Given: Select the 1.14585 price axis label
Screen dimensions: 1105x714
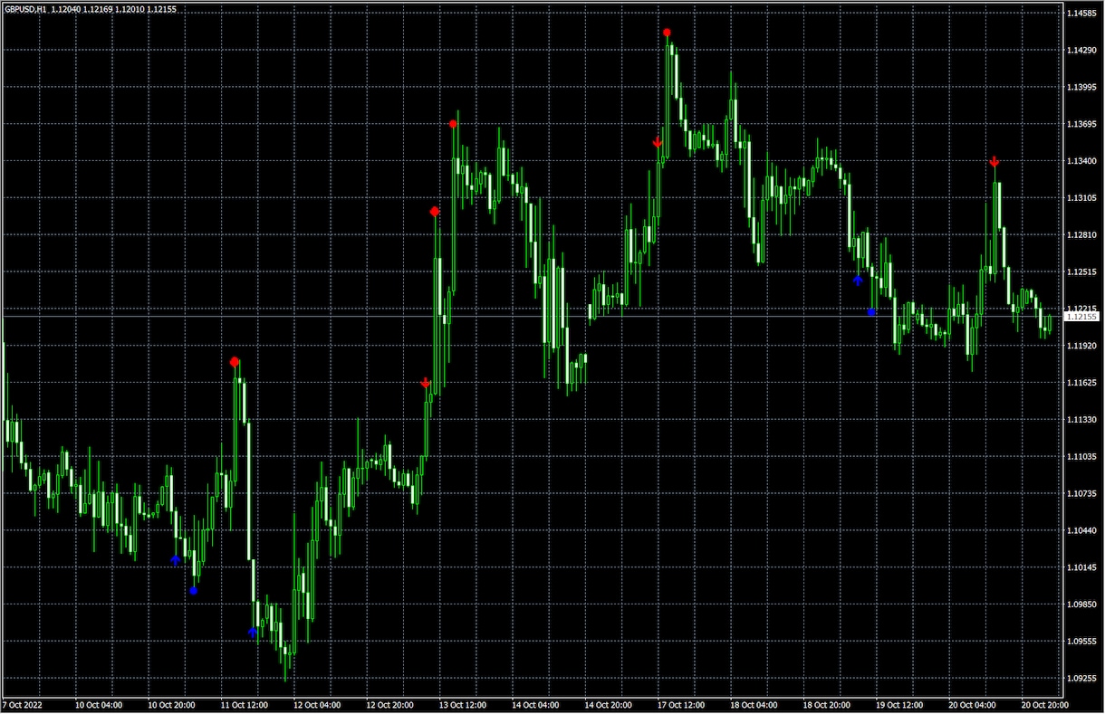Looking at the screenshot, I should [1082, 14].
